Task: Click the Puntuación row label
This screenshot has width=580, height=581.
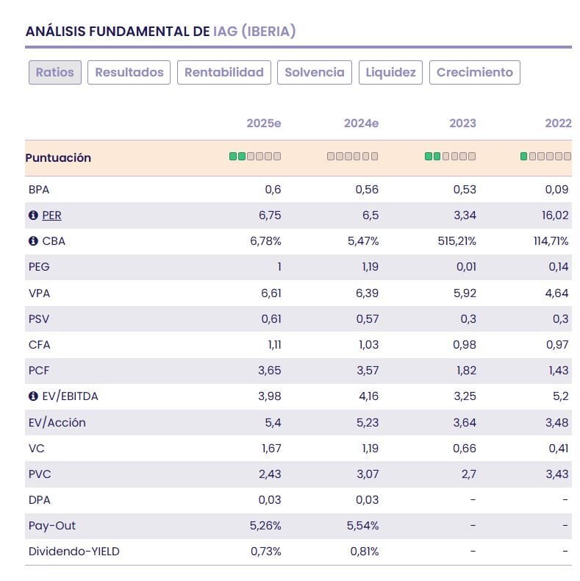Action: pyautogui.click(x=58, y=158)
